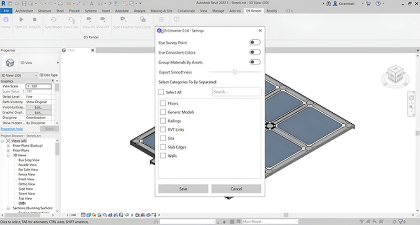Open the Annotate ribbon tab
Image resolution: width=420 pixels, height=225 pixels.
tap(122, 11)
